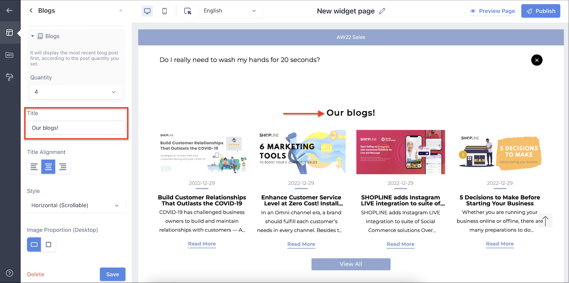This screenshot has height=283, width=569.
Task: Edit page name with pencil icon
Action: click(382, 11)
